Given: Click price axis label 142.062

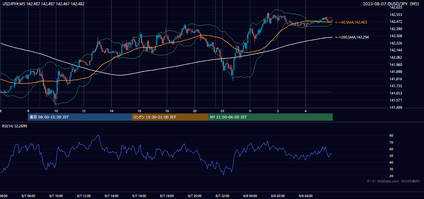Looking at the screenshot, I should click(x=395, y=57).
